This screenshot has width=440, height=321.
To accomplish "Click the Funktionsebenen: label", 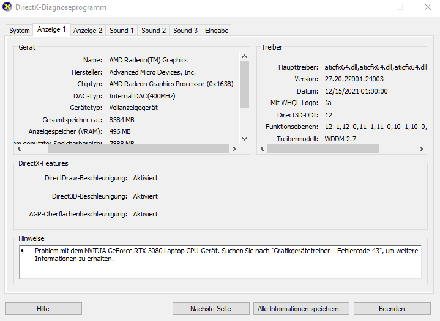I will [x=292, y=127].
